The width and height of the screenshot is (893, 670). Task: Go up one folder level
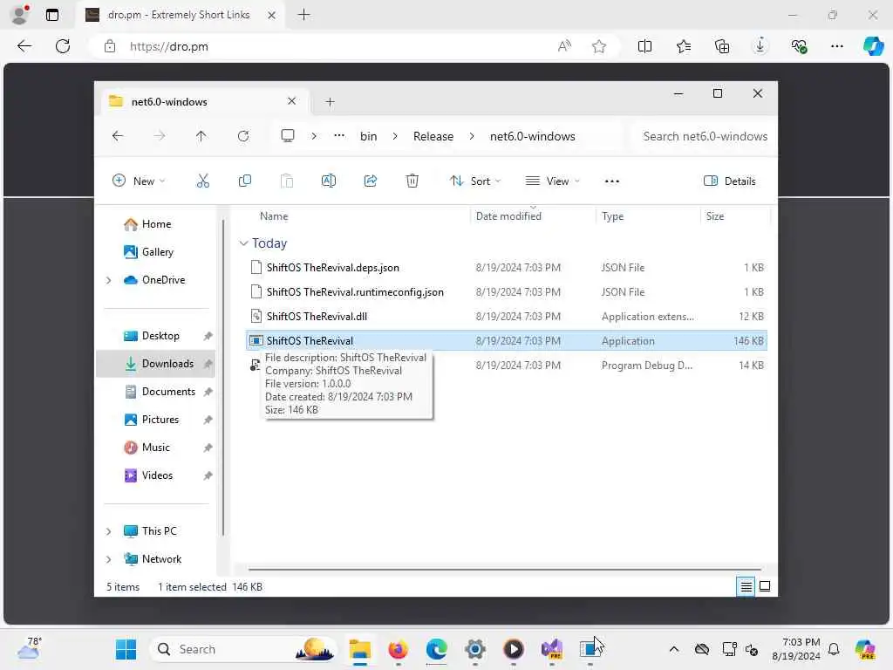(201, 136)
